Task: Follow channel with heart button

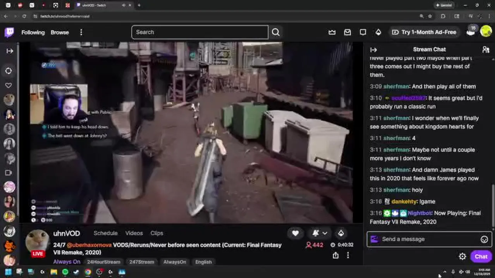Action: point(295,233)
